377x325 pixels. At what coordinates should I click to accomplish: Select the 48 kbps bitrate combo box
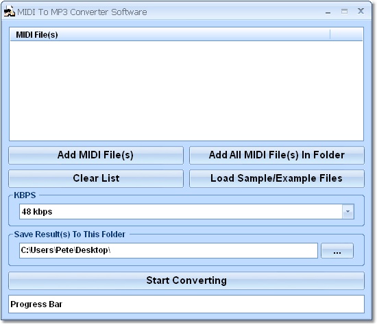[186, 212]
